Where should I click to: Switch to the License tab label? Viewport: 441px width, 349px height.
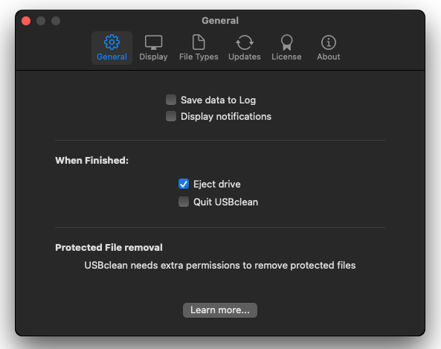286,57
